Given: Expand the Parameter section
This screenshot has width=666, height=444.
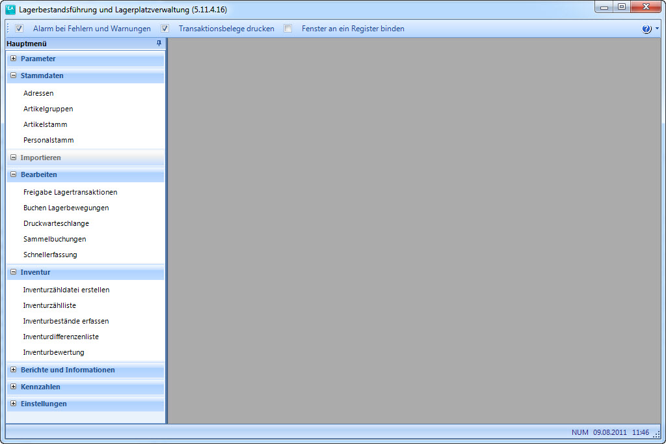Looking at the screenshot, I should 13,59.
